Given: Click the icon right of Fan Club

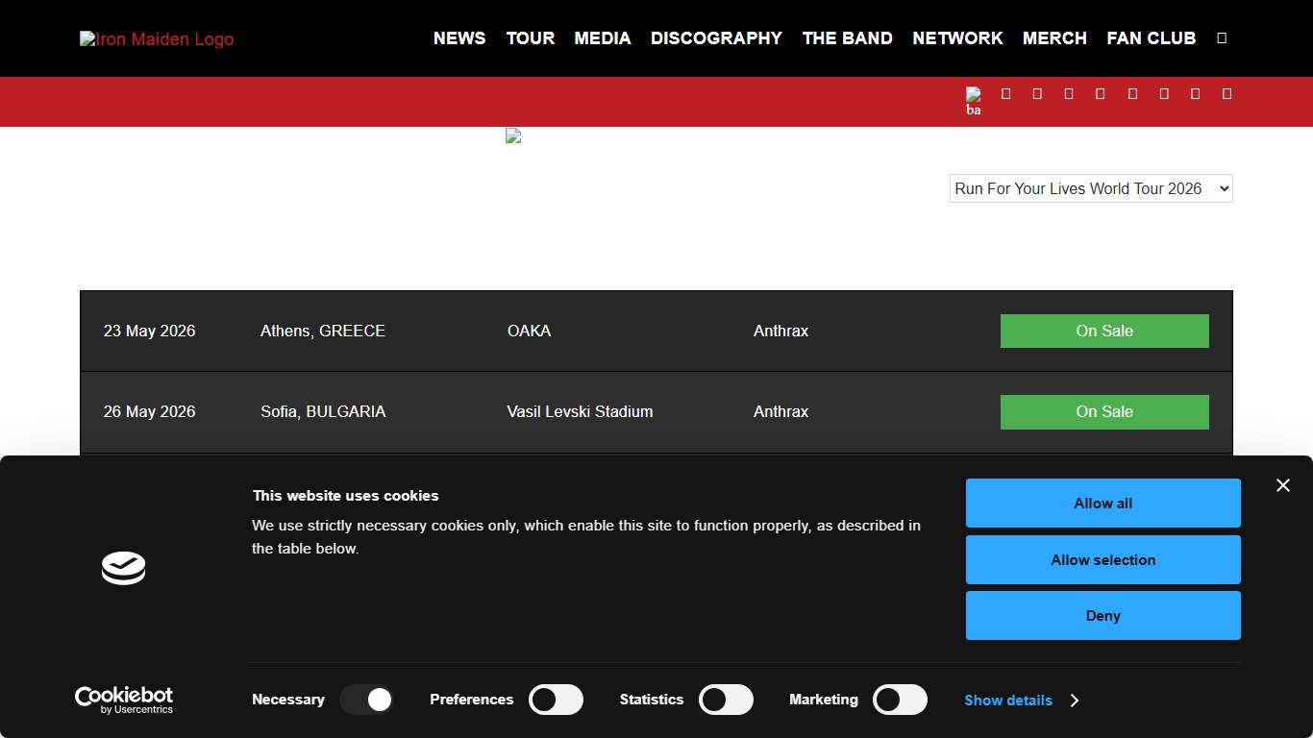Looking at the screenshot, I should pyautogui.click(x=1222, y=38).
